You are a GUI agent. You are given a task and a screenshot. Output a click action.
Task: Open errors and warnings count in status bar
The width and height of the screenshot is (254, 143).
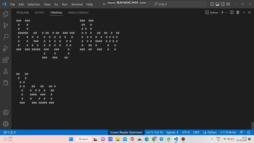click(x=10, y=132)
